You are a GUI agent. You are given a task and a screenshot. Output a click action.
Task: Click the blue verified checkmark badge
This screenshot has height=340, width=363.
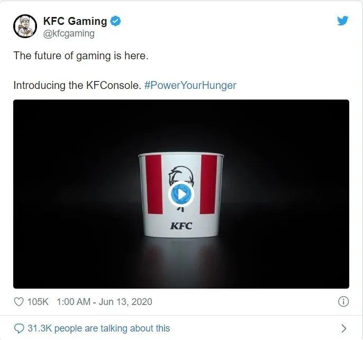coord(115,21)
